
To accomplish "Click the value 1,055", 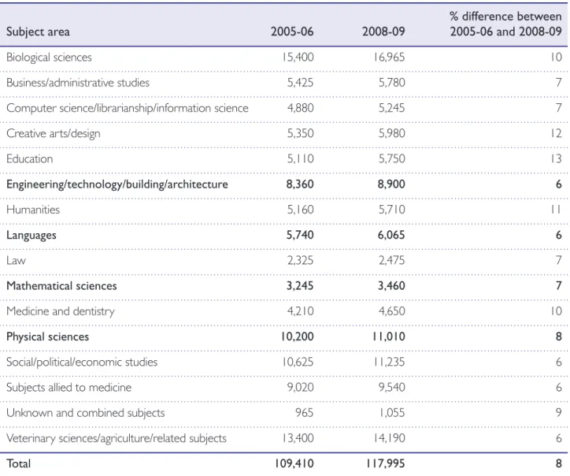I will point(392,413).
